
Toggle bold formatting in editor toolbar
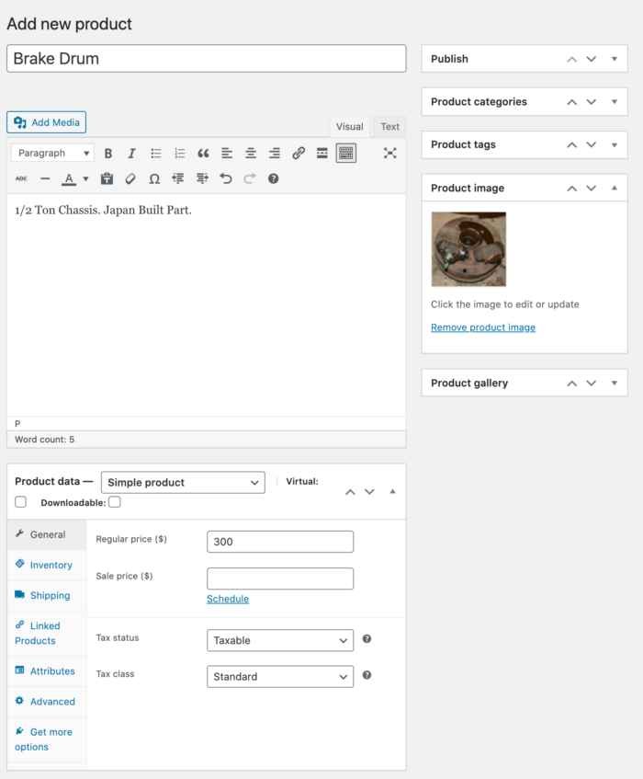point(108,154)
